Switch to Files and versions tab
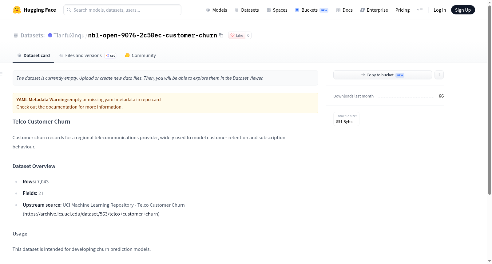This screenshot has width=492, height=264. [x=87, y=55]
